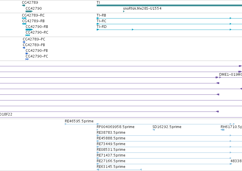Select the RH61710 EST block glyph

tap(223, 130)
